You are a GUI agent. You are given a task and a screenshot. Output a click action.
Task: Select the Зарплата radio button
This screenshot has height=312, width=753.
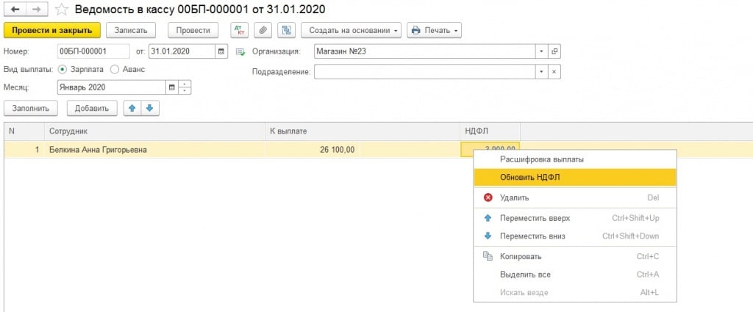point(62,69)
